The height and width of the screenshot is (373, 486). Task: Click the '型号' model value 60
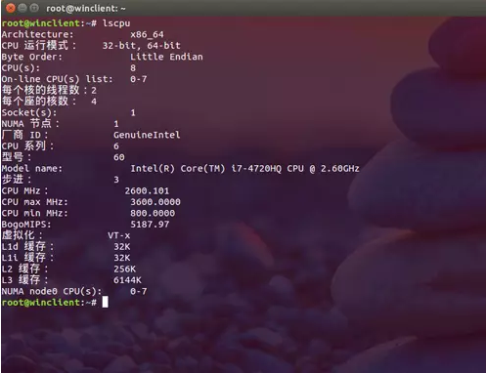point(119,157)
